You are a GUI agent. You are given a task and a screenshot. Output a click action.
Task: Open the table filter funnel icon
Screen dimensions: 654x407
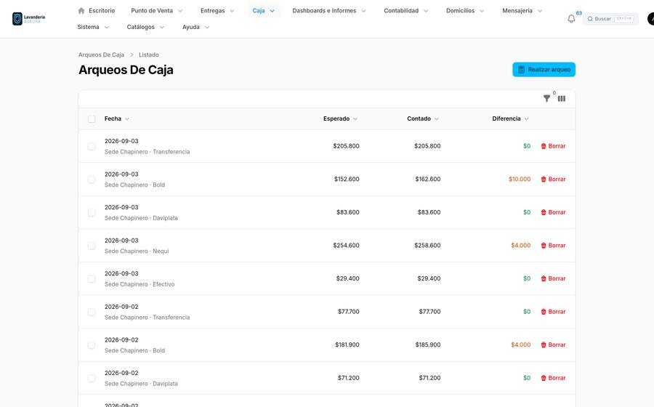coord(546,98)
